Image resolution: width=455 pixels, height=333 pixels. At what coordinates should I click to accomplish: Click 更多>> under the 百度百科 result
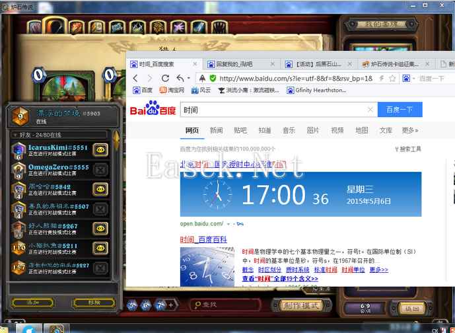click(x=378, y=270)
